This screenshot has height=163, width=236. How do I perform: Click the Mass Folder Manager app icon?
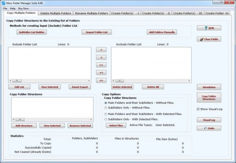pos(3,3)
